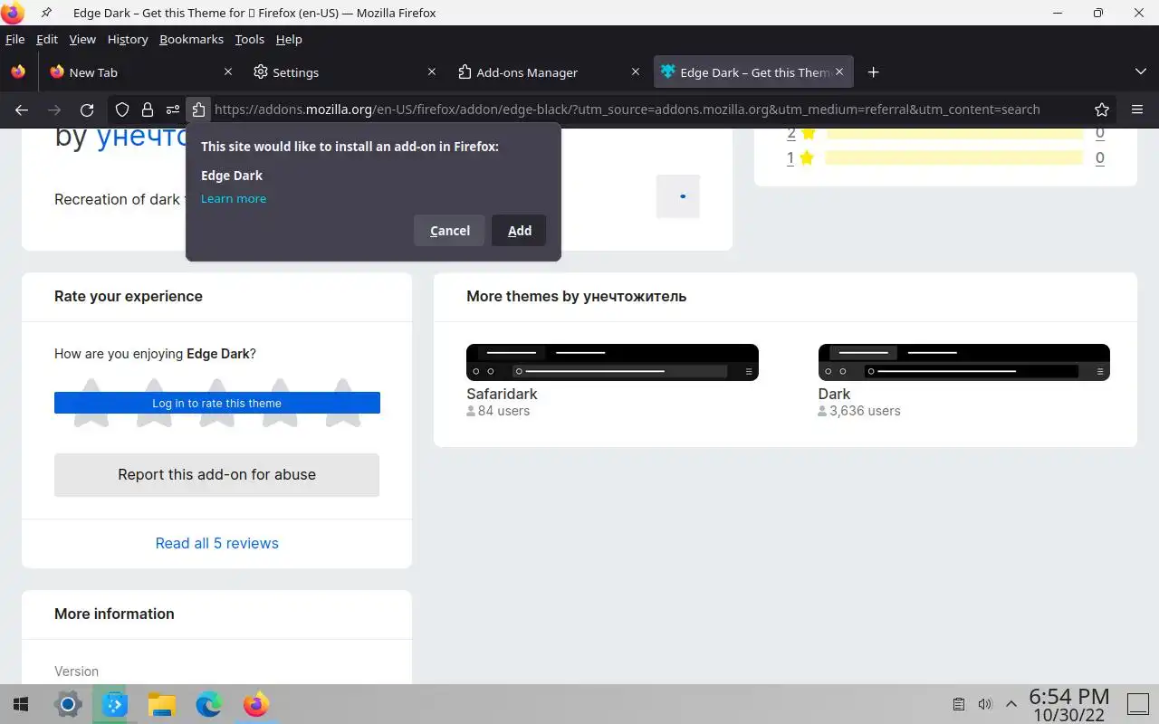Screen dimensions: 1159x724
Task: Click the Safaridark theme title link
Action: point(502,394)
